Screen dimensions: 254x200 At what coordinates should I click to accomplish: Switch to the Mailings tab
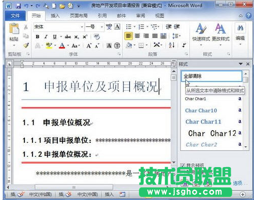121,16
